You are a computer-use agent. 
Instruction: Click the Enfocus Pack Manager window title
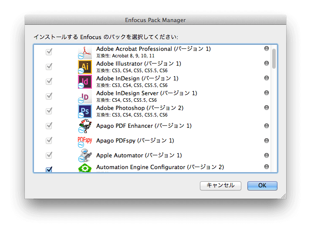tap(155, 20)
